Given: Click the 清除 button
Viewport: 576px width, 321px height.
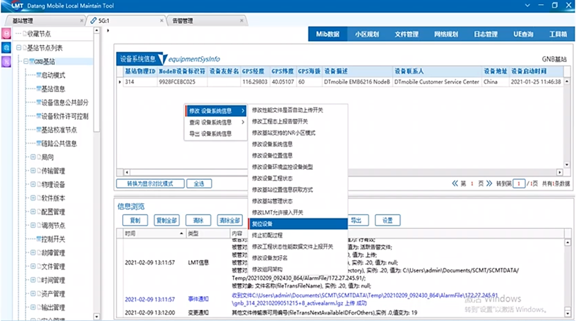Looking at the screenshot, I should point(198,220).
